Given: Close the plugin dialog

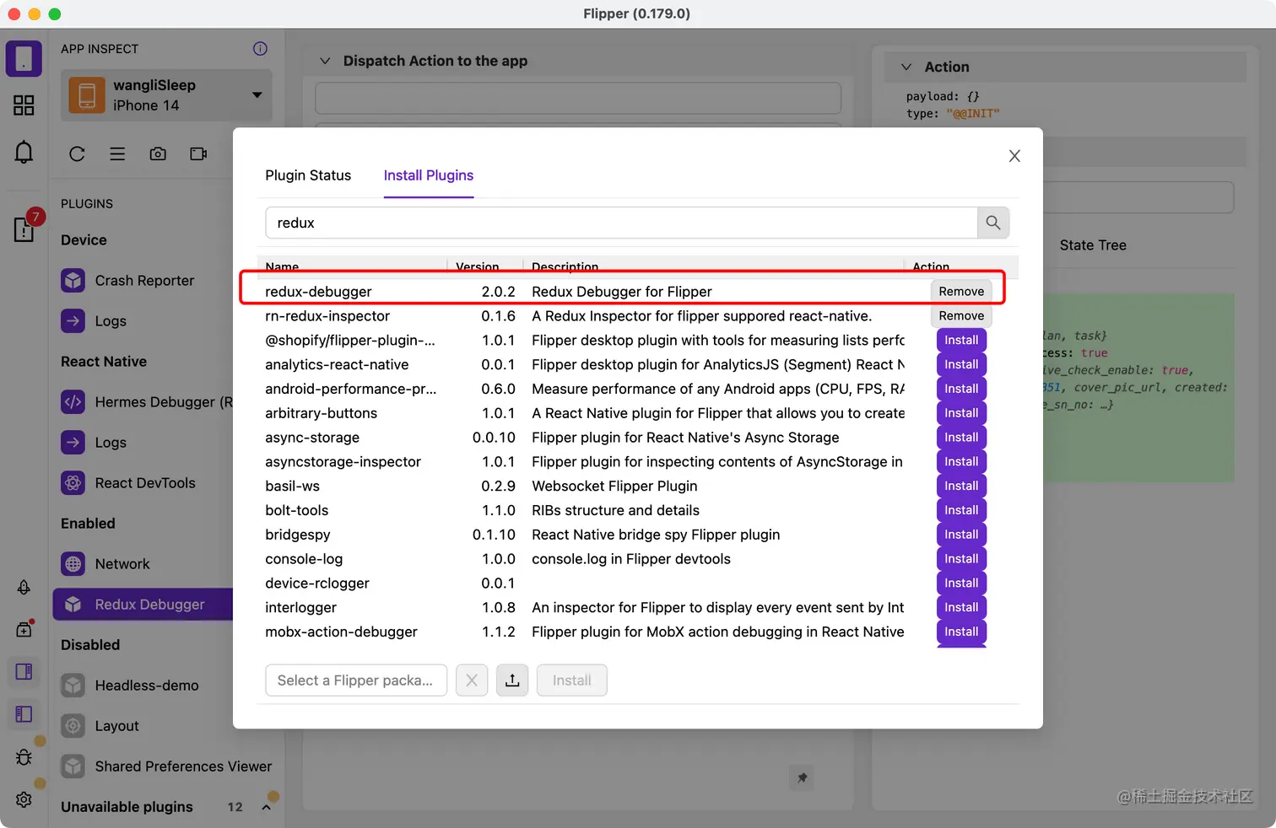Looking at the screenshot, I should [1014, 156].
